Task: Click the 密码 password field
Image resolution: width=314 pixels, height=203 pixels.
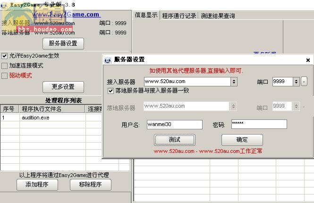Action: (x=259, y=124)
